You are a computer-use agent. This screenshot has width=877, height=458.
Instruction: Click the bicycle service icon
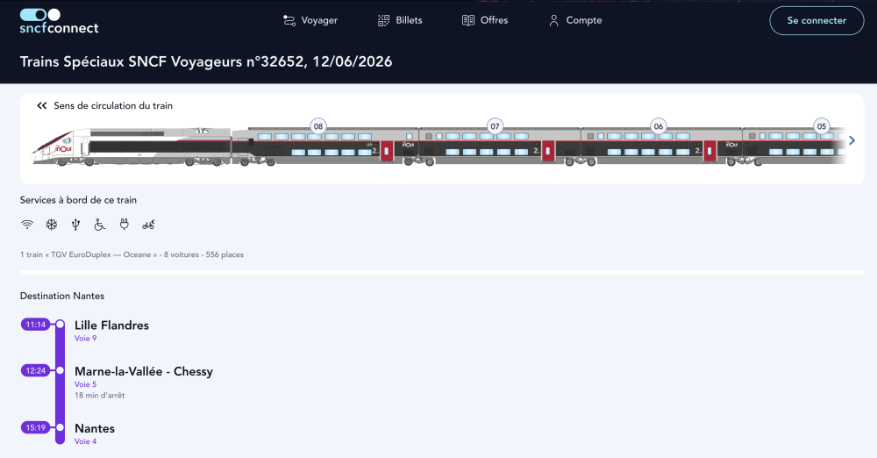tap(148, 225)
